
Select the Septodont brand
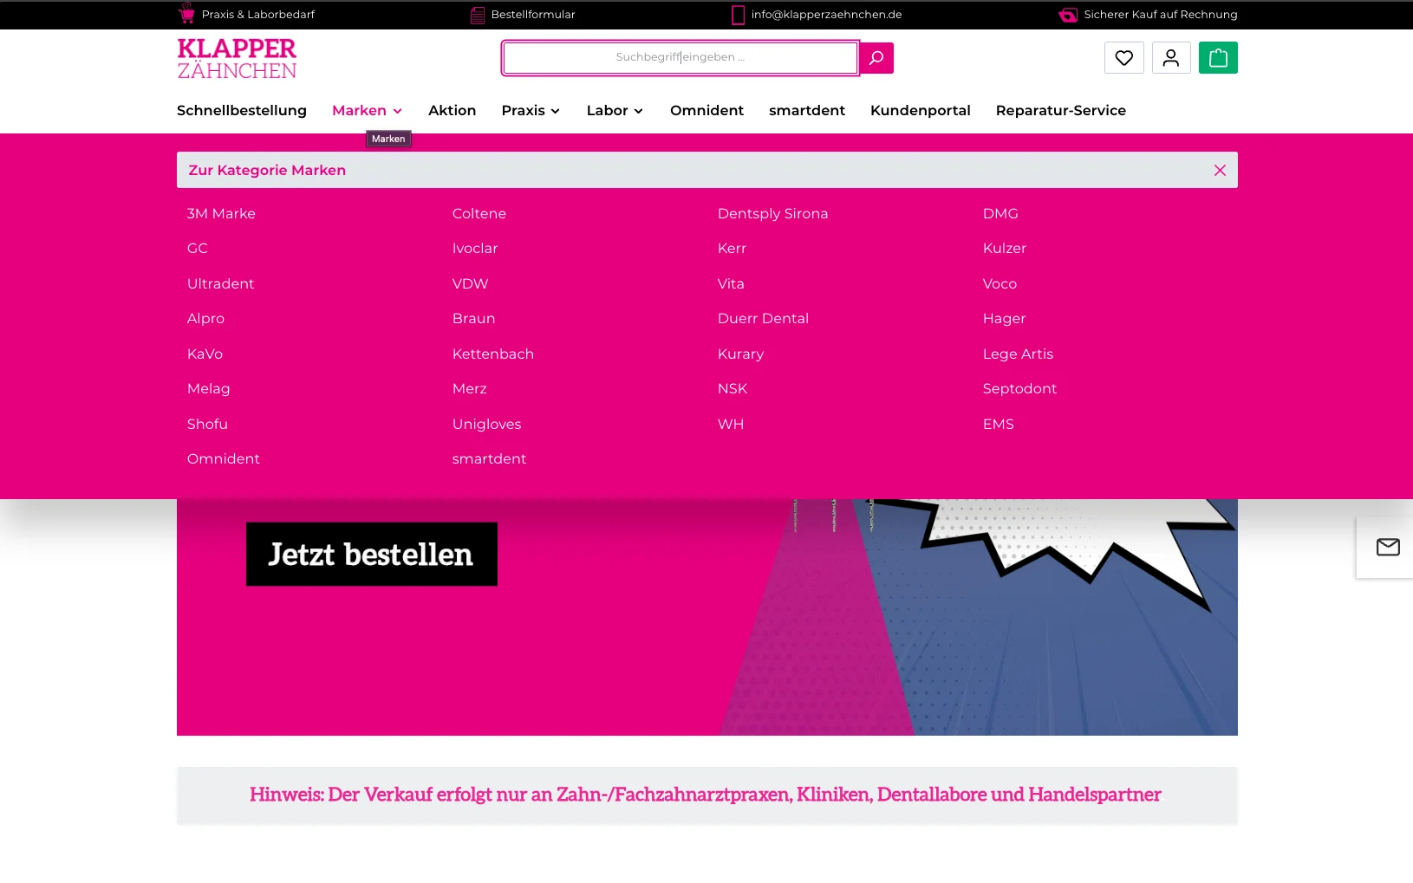tap(1019, 388)
